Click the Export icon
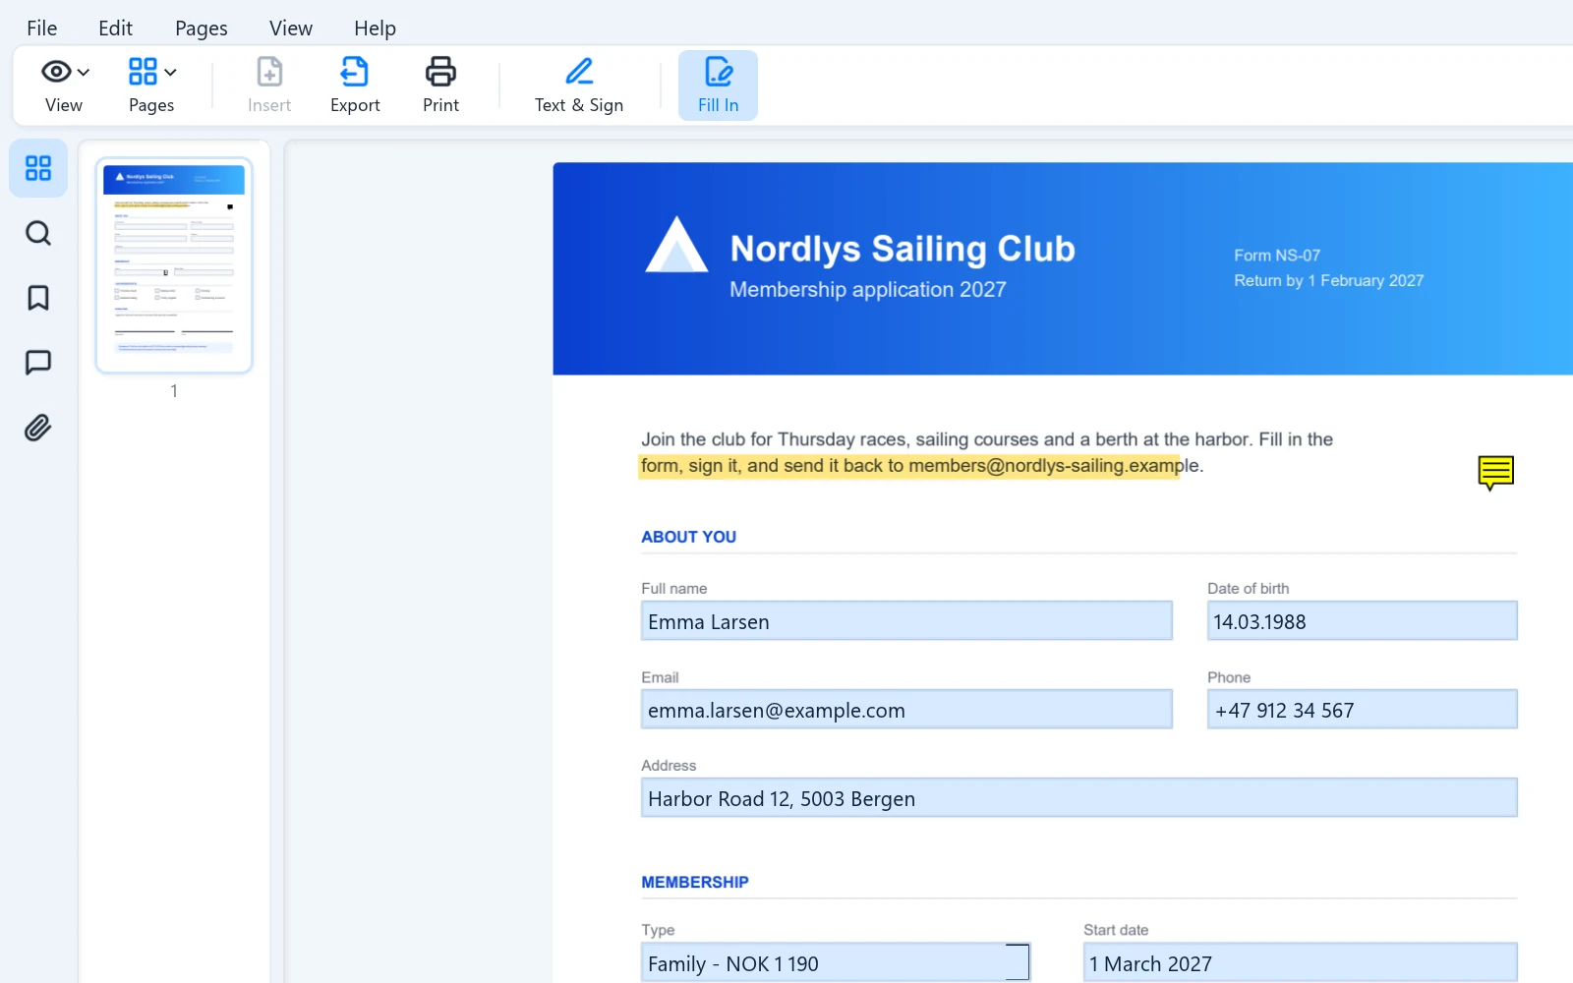 coord(355,86)
